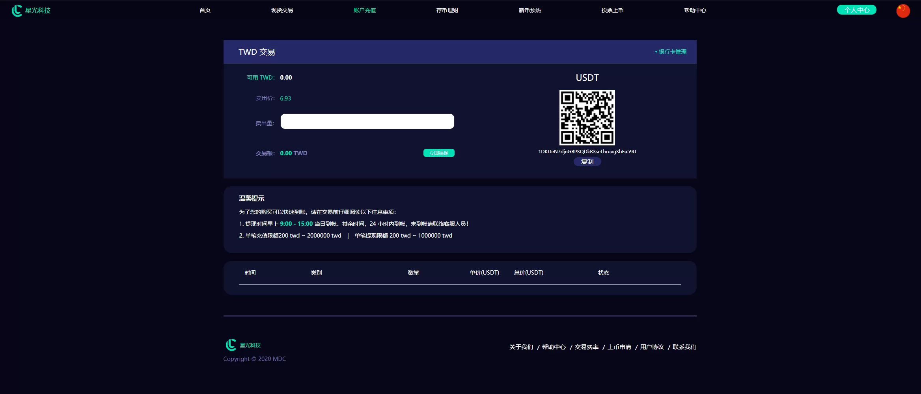921x394 pixels.
Task: Click the 个人中心 button
Action: tap(856, 10)
